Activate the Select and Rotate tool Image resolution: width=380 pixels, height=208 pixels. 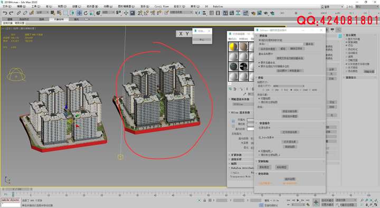click(x=85, y=13)
